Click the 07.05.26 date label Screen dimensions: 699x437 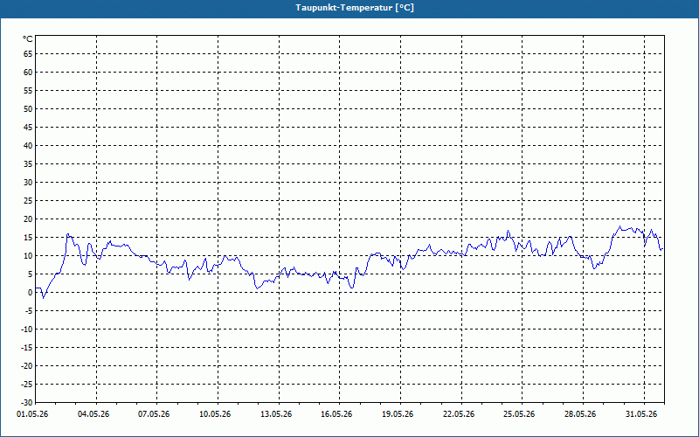[154, 414]
